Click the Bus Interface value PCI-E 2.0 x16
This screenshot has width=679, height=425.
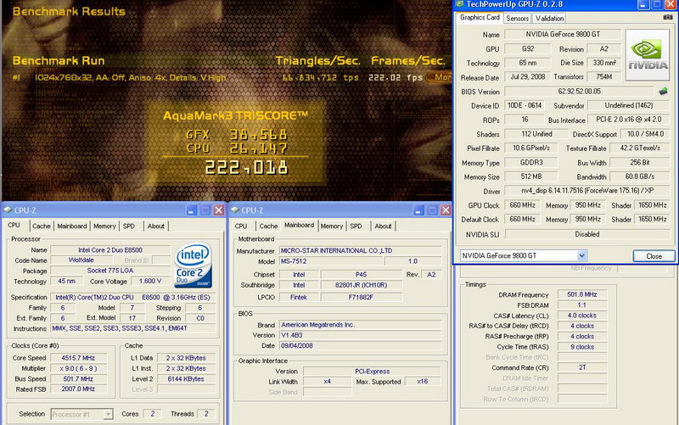tap(628, 120)
